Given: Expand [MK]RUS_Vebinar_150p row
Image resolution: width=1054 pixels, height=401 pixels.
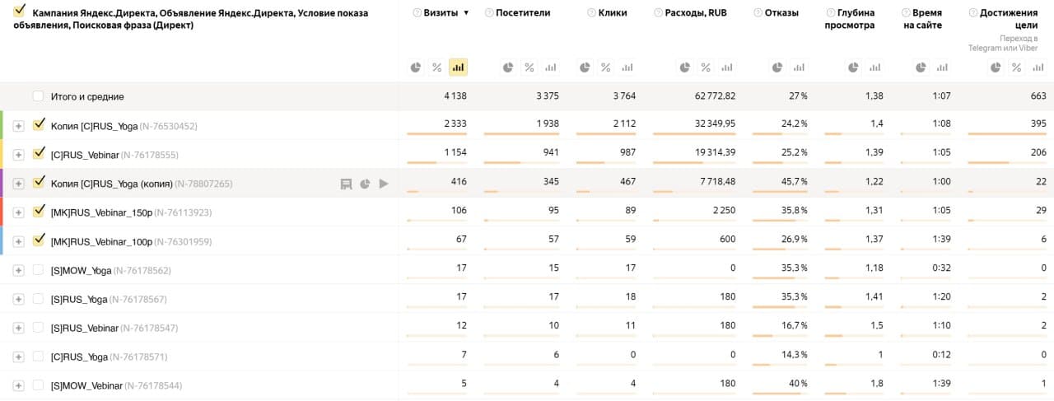Looking at the screenshot, I should tap(18, 212).
